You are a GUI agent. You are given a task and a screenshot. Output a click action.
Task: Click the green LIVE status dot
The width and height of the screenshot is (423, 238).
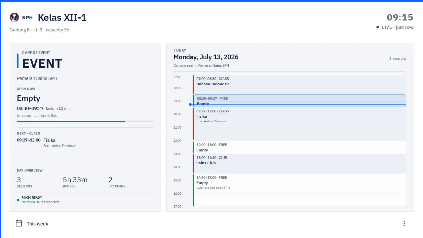378,27
